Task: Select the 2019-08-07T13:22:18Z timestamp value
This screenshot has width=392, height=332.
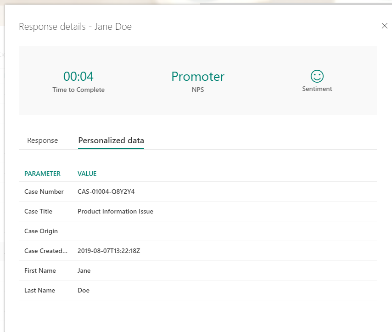Action: tap(109, 251)
